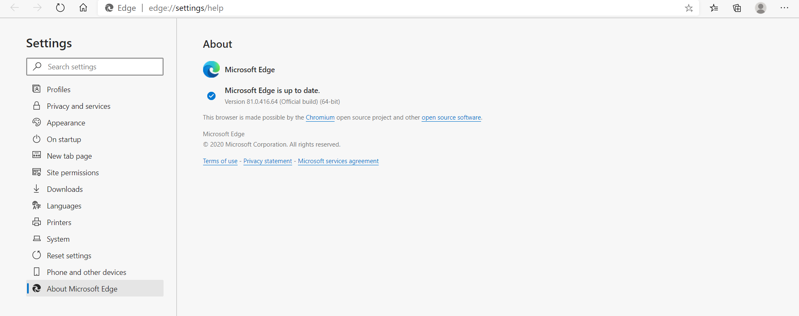This screenshot has height=316, width=799.
Task: Open the Microsoft services agreement link
Action: click(x=338, y=161)
